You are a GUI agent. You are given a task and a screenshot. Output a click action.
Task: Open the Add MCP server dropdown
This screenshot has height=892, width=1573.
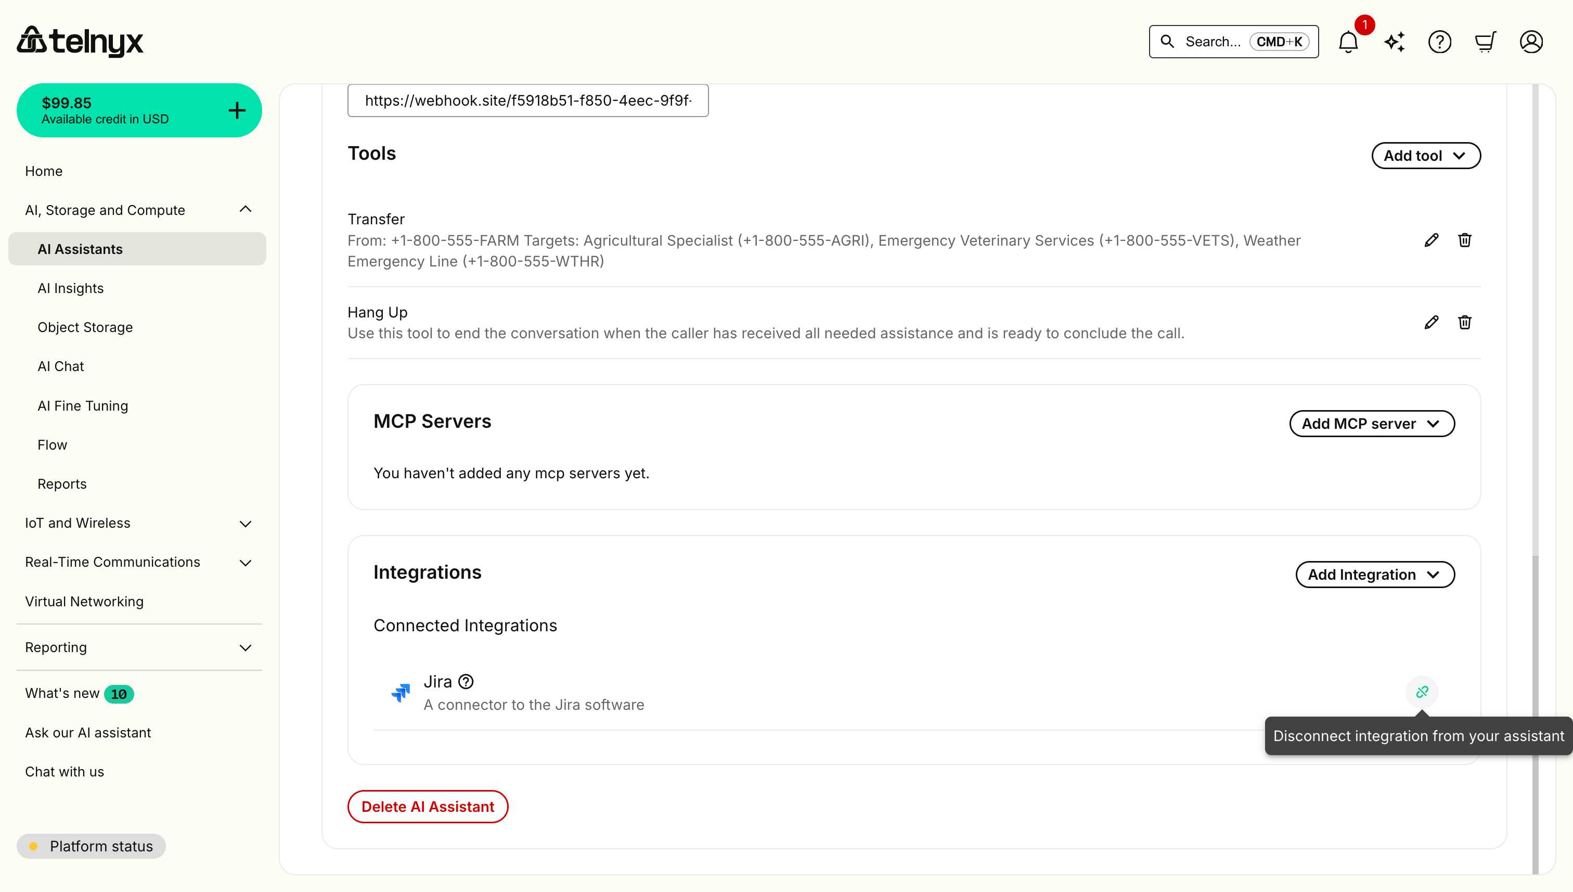(1372, 423)
